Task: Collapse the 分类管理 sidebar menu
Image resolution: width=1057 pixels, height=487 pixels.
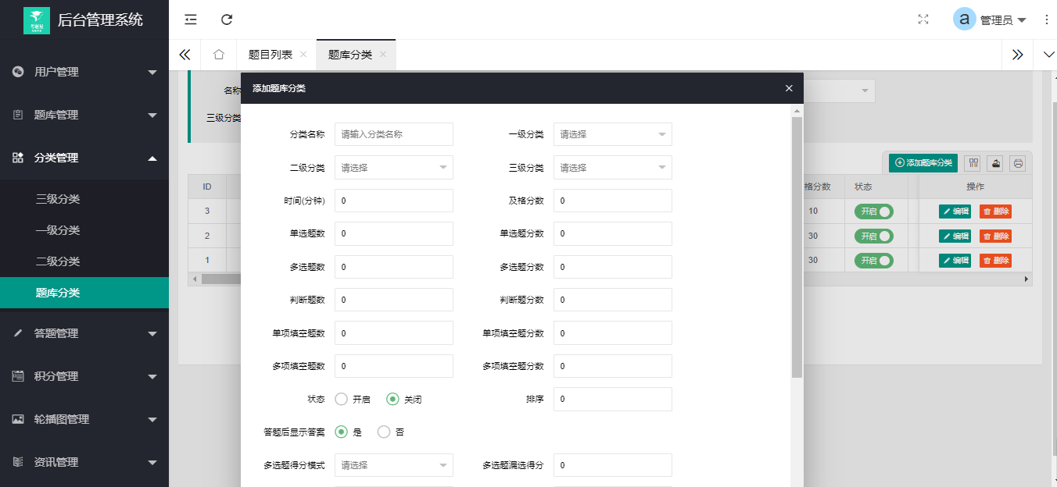Action: (152, 158)
